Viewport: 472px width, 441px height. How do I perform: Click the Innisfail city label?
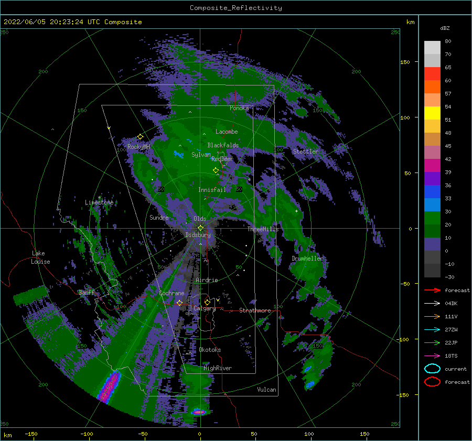pos(212,190)
